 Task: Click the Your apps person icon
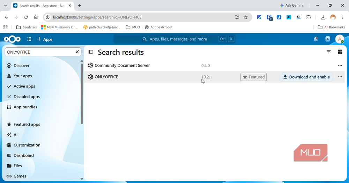(9, 76)
